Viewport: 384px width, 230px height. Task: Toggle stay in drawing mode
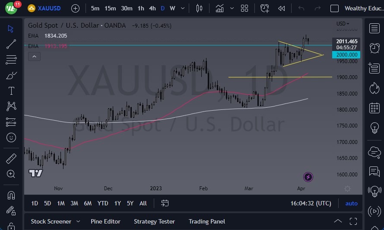point(11,211)
